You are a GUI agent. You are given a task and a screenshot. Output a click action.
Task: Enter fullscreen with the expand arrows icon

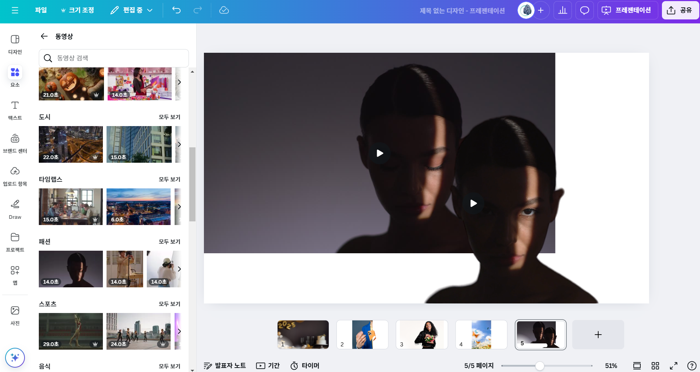(674, 366)
